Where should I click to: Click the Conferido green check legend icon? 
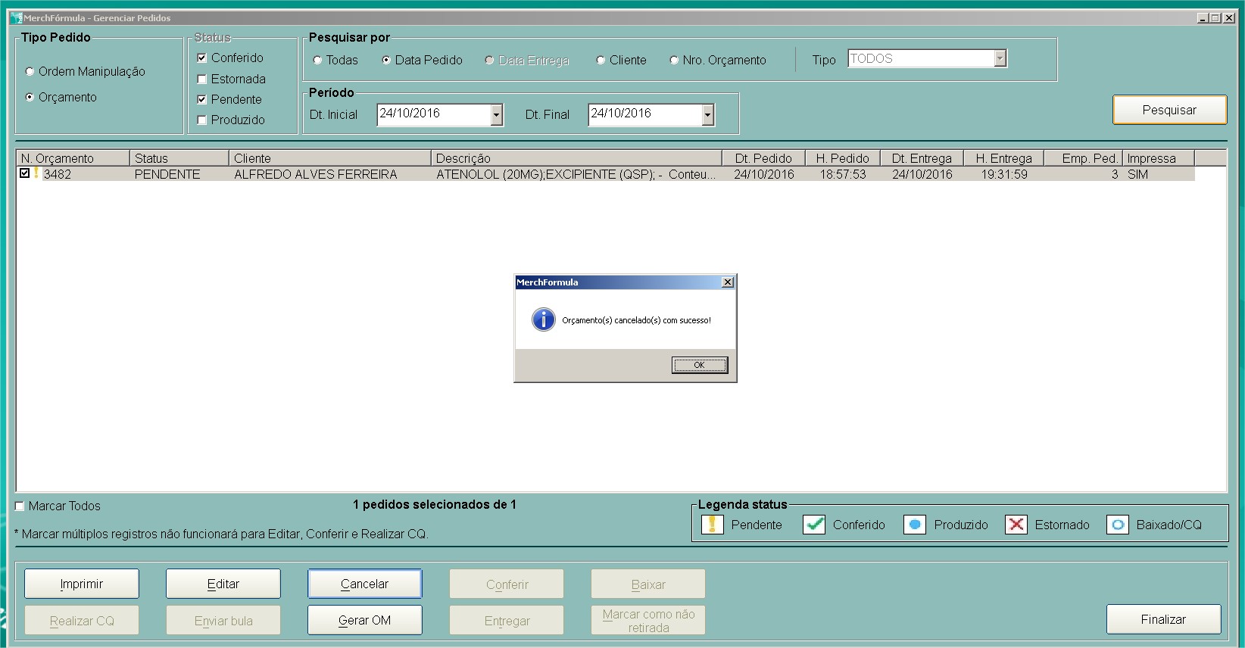tap(814, 525)
